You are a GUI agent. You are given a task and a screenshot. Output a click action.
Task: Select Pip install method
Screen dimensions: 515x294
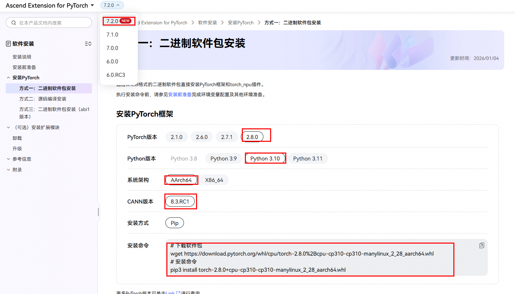click(x=174, y=223)
